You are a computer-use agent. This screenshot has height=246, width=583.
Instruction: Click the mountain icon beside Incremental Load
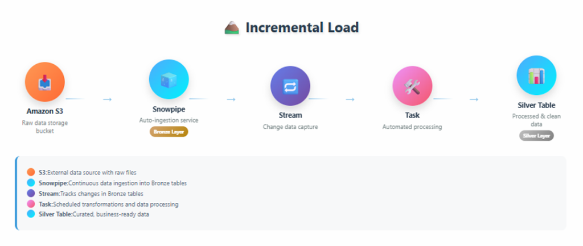coord(232,28)
